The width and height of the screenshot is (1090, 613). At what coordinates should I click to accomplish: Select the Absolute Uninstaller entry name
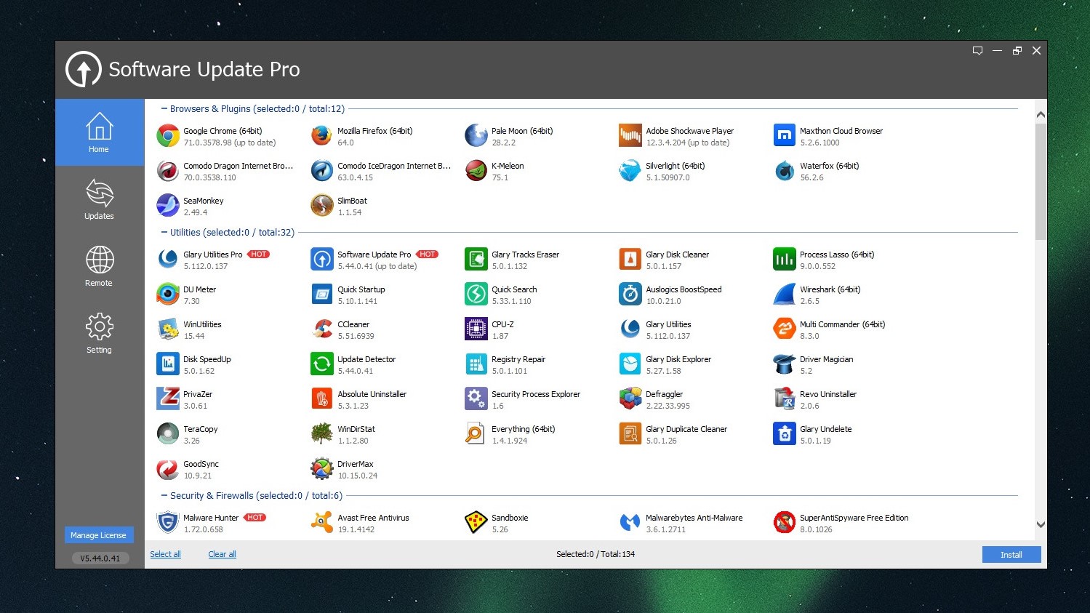372,394
